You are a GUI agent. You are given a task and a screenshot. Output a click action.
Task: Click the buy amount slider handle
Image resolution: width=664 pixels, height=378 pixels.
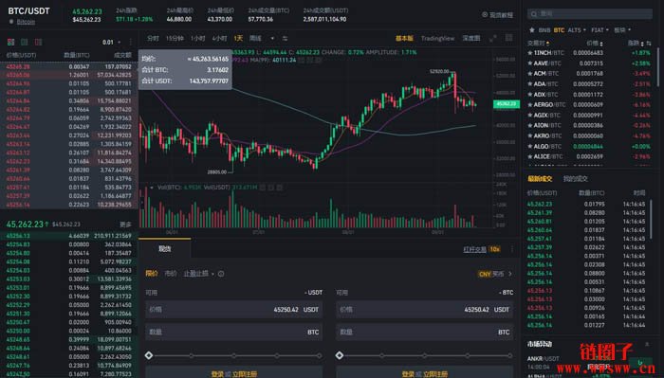tap(149, 355)
